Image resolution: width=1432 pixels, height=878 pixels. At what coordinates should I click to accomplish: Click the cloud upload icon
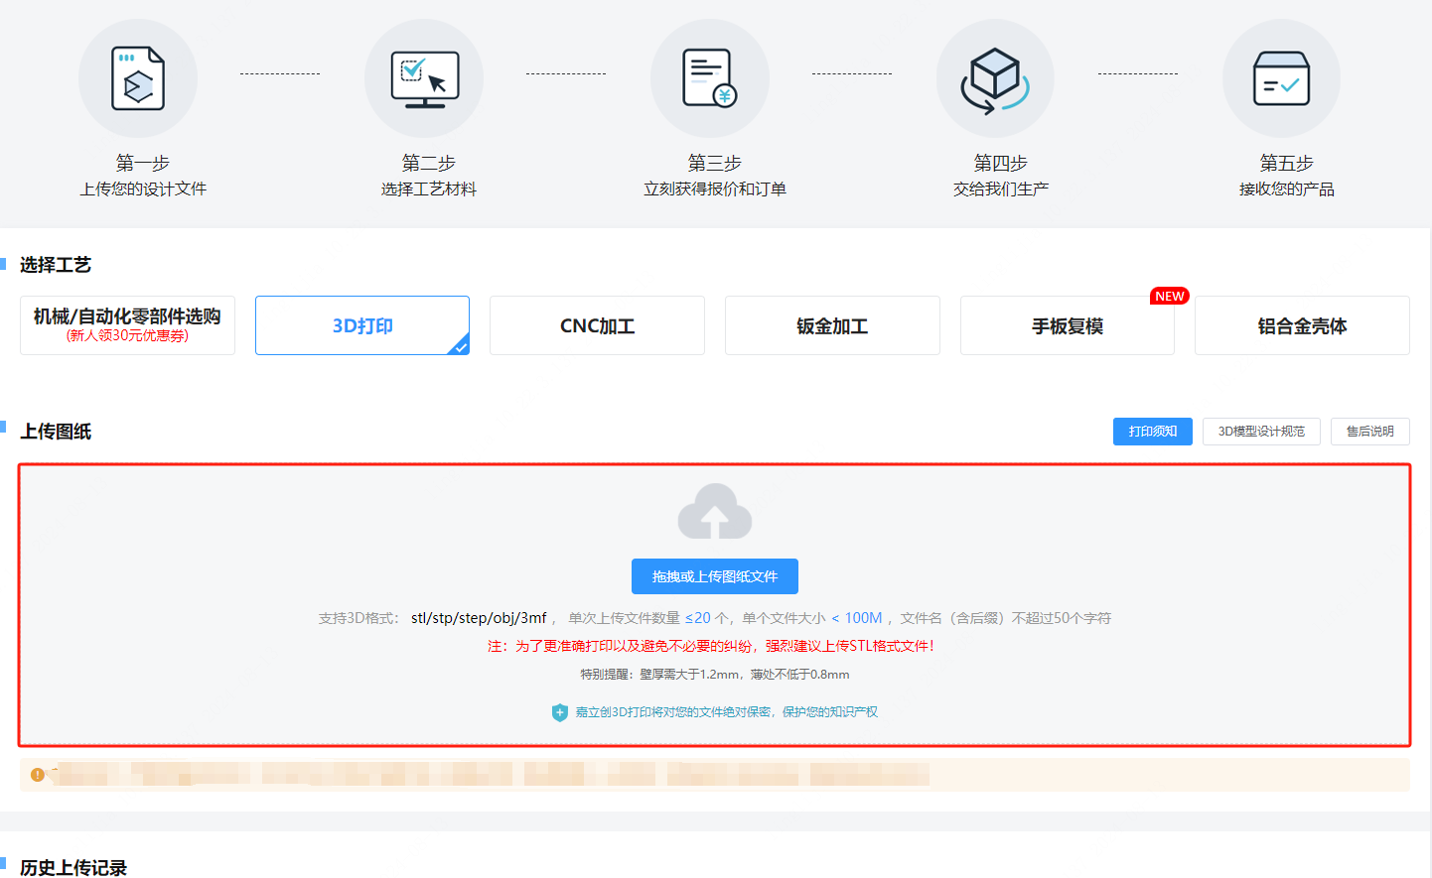click(x=714, y=512)
